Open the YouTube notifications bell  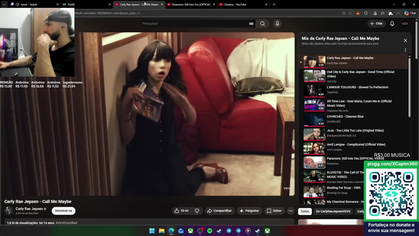pyautogui.click(x=392, y=24)
